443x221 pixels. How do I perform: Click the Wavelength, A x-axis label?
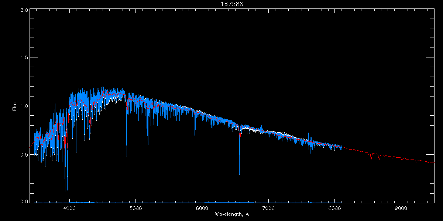231,214
